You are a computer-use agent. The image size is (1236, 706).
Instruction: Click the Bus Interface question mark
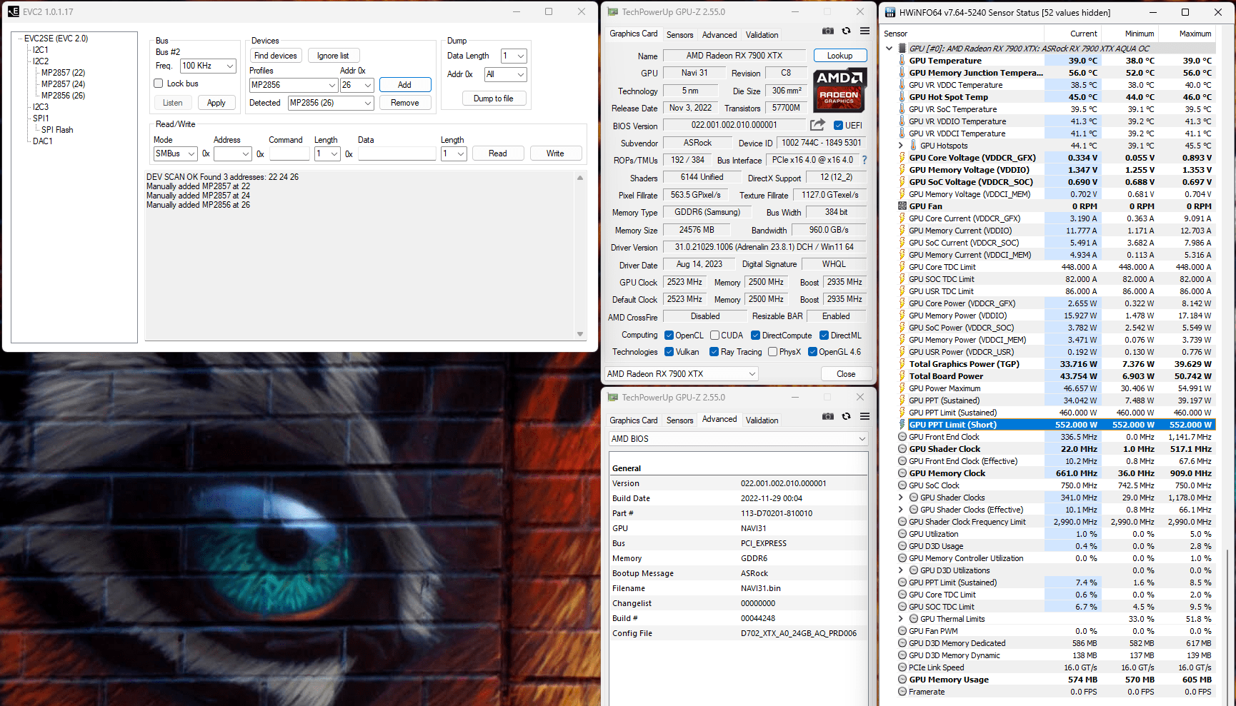[864, 160]
